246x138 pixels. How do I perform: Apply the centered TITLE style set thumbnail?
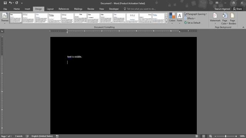click(132, 18)
